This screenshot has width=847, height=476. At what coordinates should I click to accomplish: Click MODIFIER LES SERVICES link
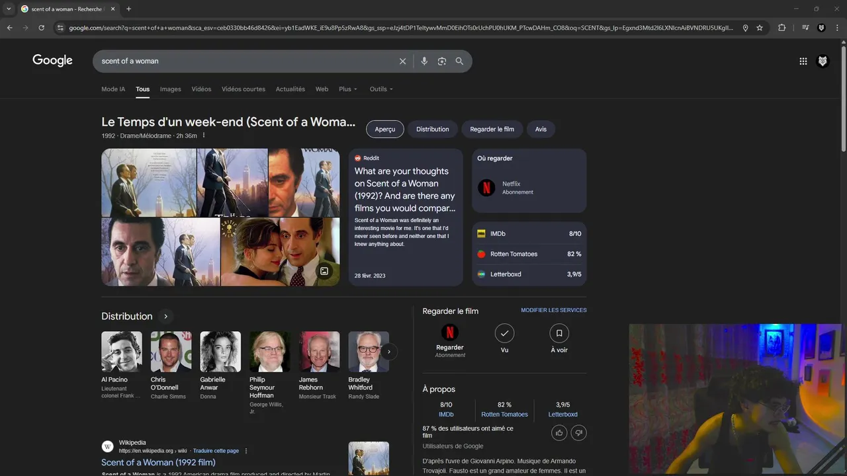pos(554,310)
